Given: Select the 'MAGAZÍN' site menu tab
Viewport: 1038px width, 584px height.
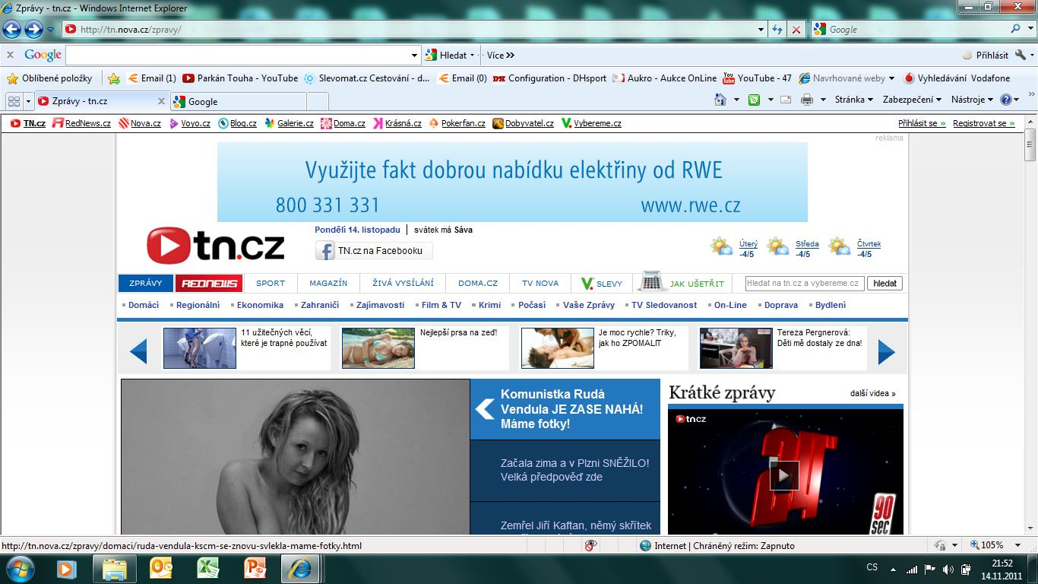Looking at the screenshot, I should tap(328, 283).
